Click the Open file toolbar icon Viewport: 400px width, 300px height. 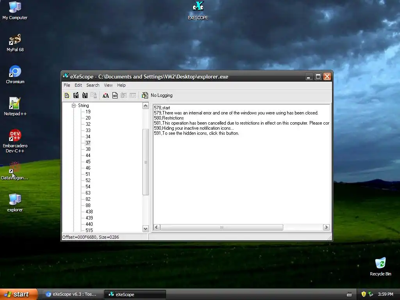tap(67, 95)
